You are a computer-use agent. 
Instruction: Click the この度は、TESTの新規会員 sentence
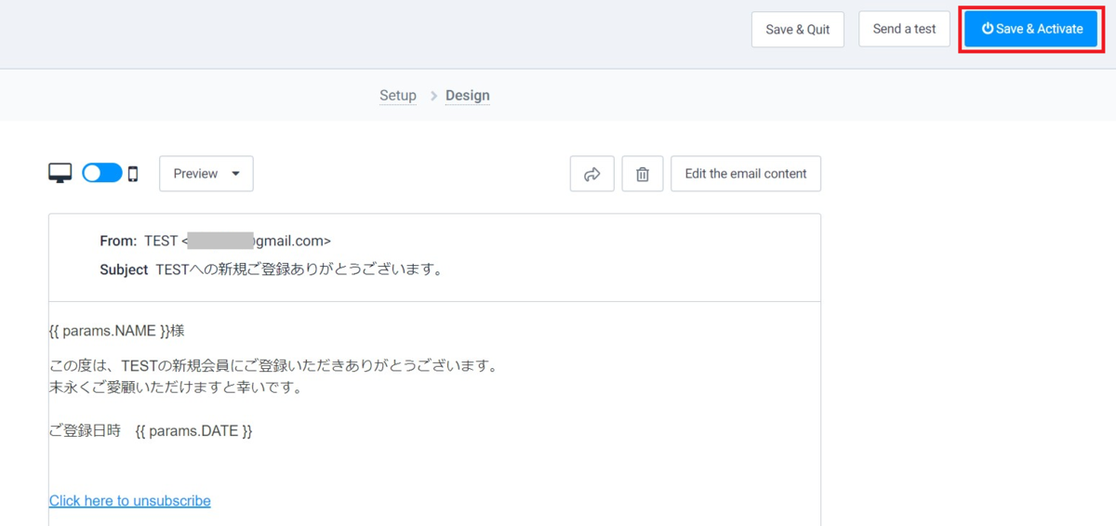coord(273,366)
